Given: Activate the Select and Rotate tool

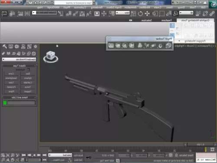Looking at the screenshot, I should (140, 13).
